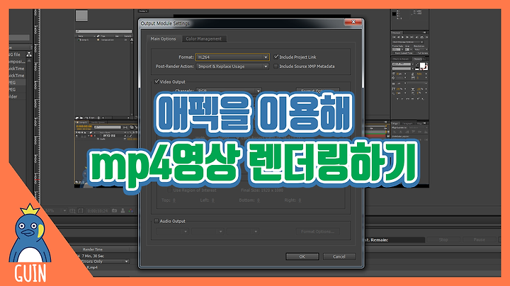
Task: Click the output .mp4 file name
Action: pyautogui.click(x=92, y=268)
